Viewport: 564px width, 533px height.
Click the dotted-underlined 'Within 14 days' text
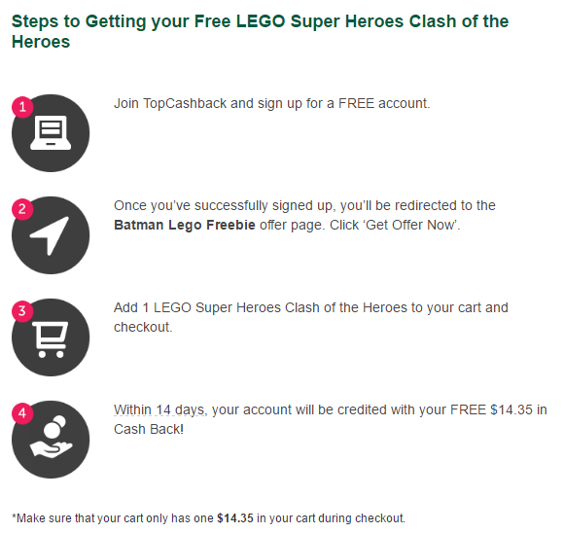159,409
